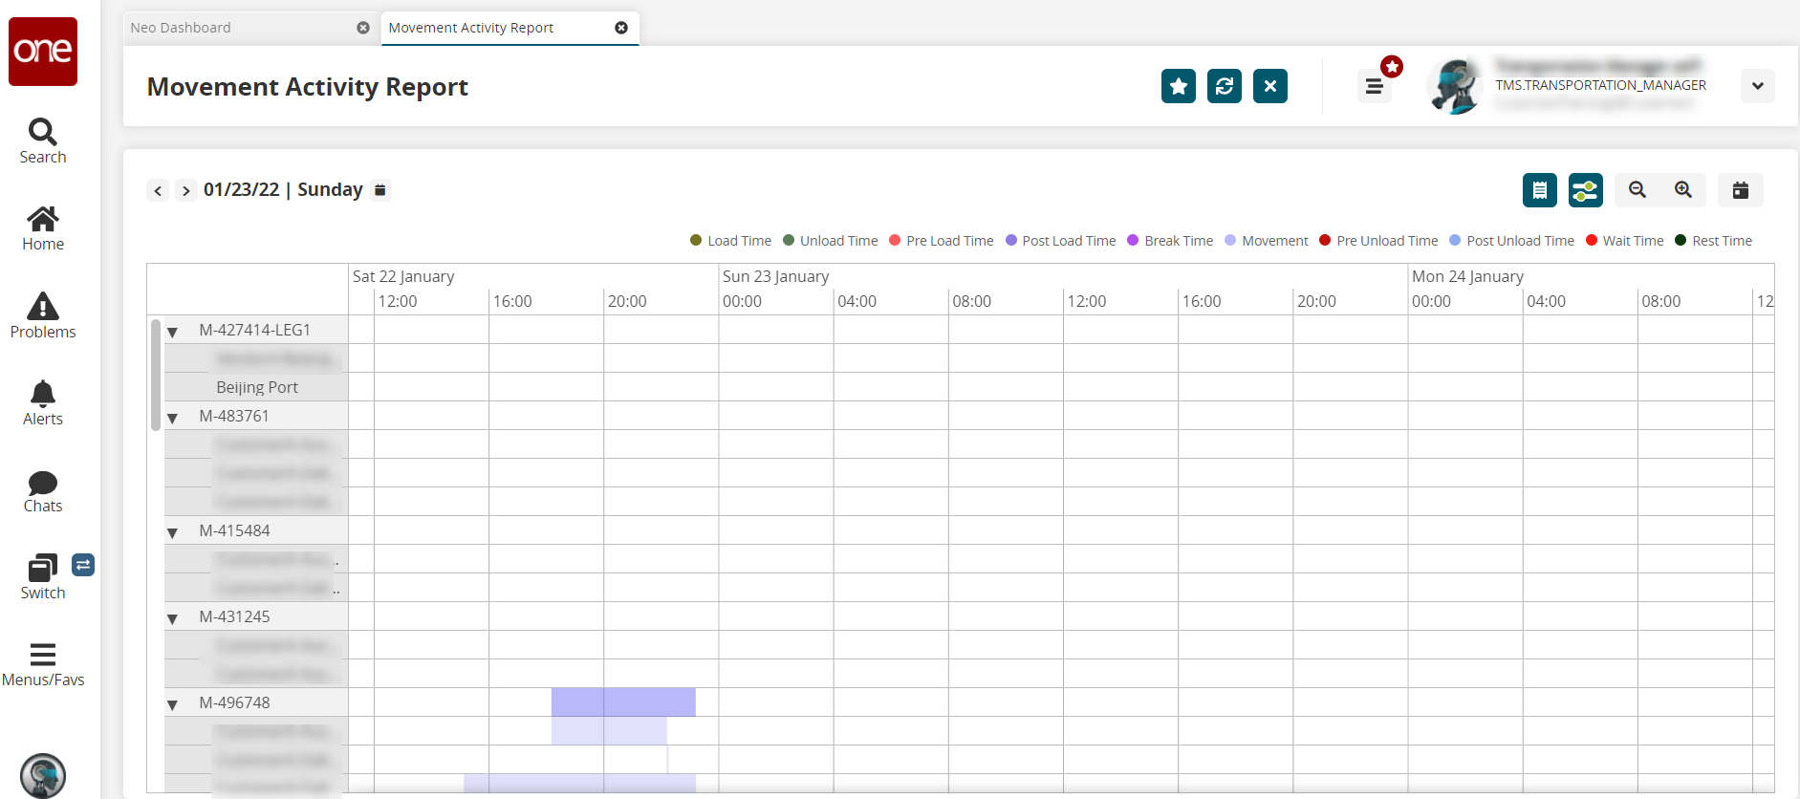1800x799 pixels.
Task: Add report to favorites star icon
Action: [1178, 86]
